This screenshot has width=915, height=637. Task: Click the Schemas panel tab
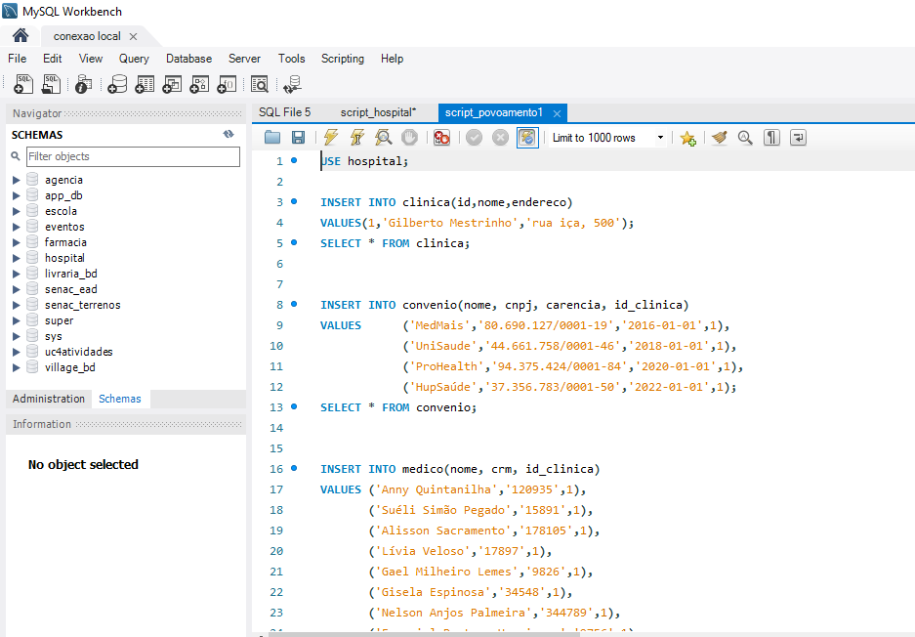[119, 398]
